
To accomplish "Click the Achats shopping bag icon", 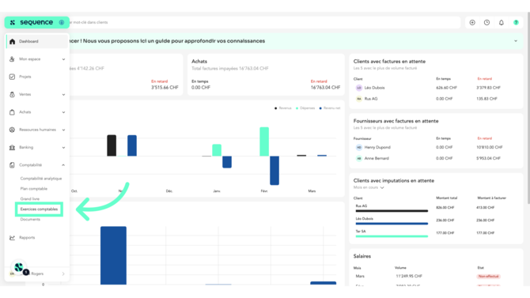I will pyautogui.click(x=12, y=112).
